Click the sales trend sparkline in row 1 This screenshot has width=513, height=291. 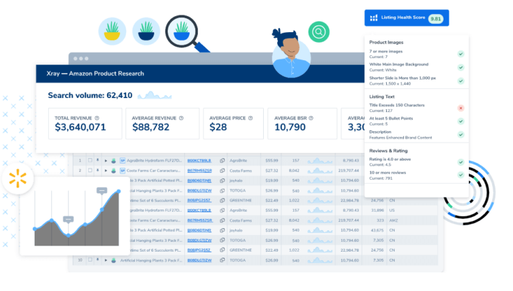pos(320,161)
